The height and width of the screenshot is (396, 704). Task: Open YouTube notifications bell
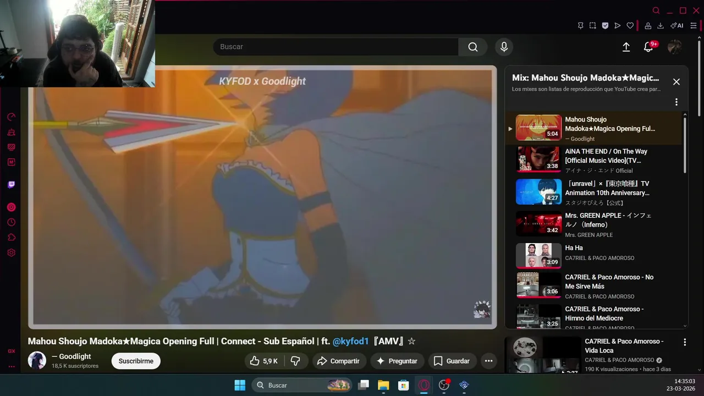(649, 47)
